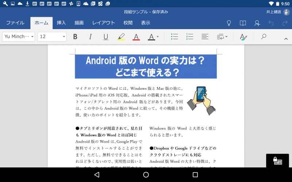Click the paragraph alignment icon
Screen dimensions: 292x182
point(205,37)
